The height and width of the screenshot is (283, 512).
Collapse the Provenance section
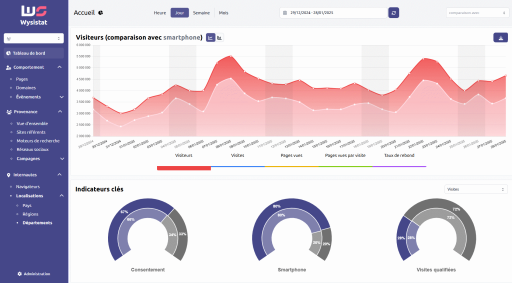tap(59, 112)
